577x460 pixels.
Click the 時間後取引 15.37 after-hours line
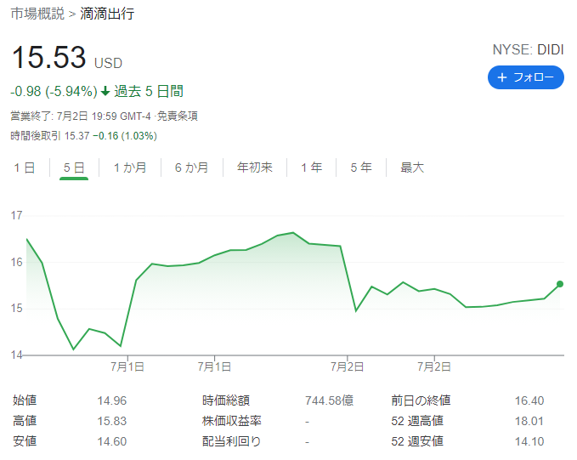(83, 136)
